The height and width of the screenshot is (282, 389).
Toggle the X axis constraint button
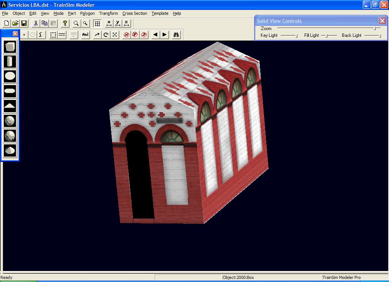click(109, 24)
